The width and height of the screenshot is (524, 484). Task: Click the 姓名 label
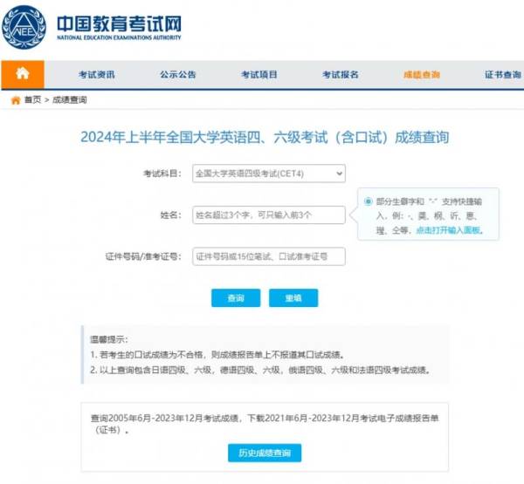pyautogui.click(x=171, y=215)
